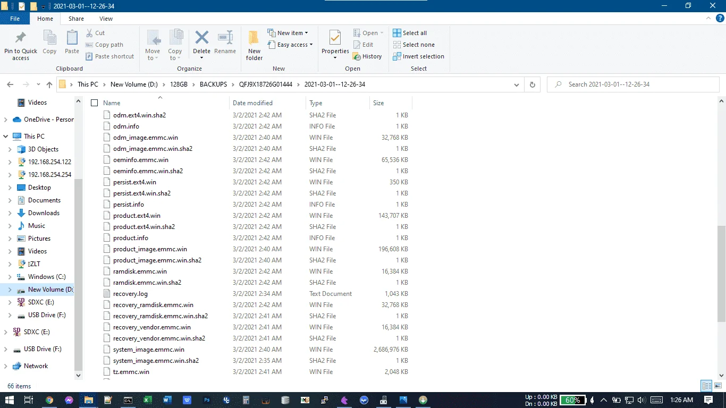The image size is (726, 408).
Task: Select Music in navigation pane
Action: pyautogui.click(x=36, y=226)
